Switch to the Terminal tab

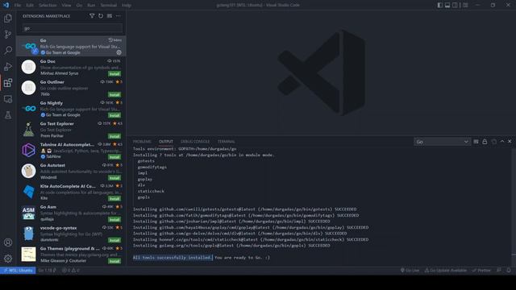click(226, 142)
